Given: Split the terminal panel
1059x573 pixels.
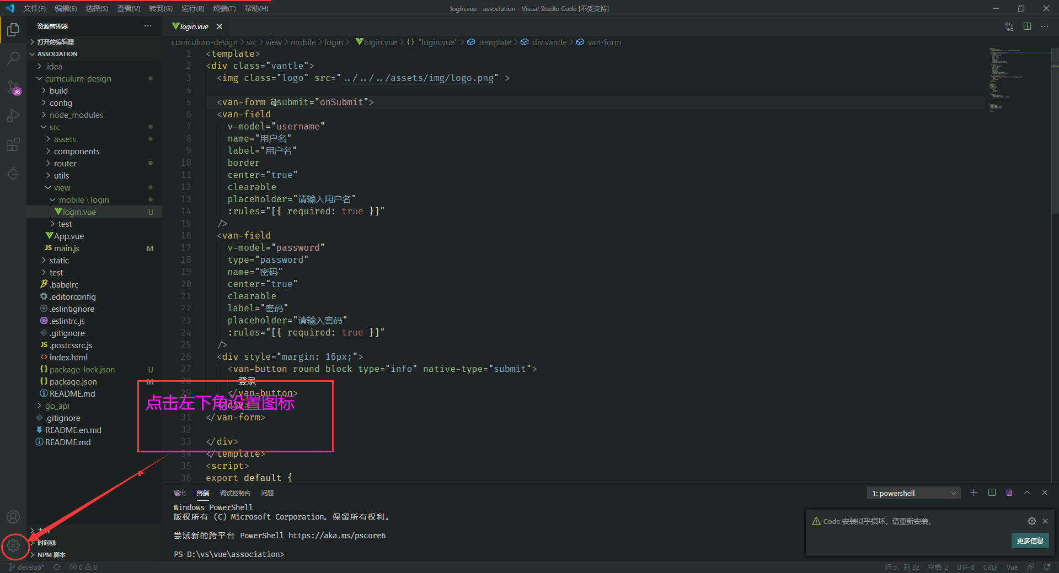Looking at the screenshot, I should pos(992,493).
